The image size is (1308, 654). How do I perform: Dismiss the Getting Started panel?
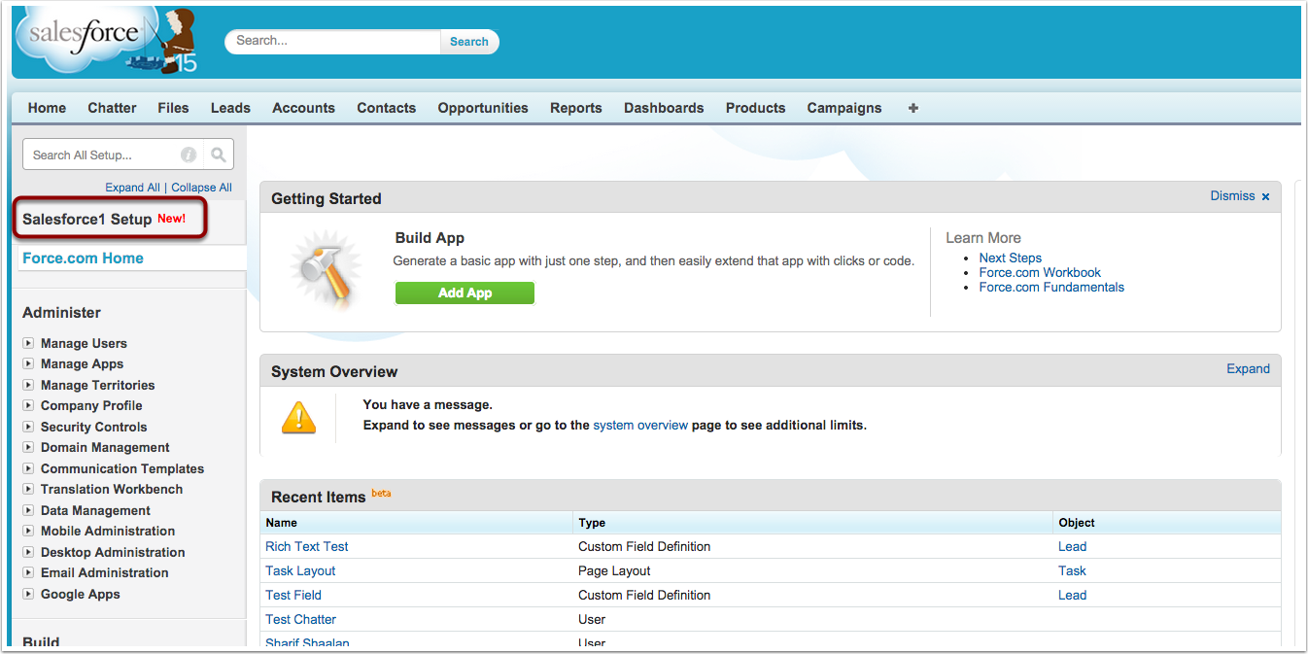1232,196
